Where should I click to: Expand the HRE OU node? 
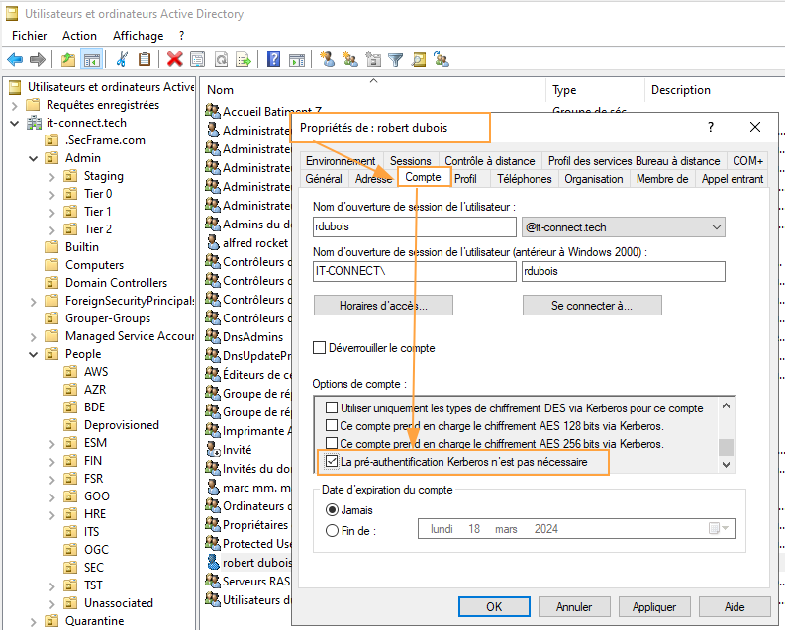pos(52,514)
